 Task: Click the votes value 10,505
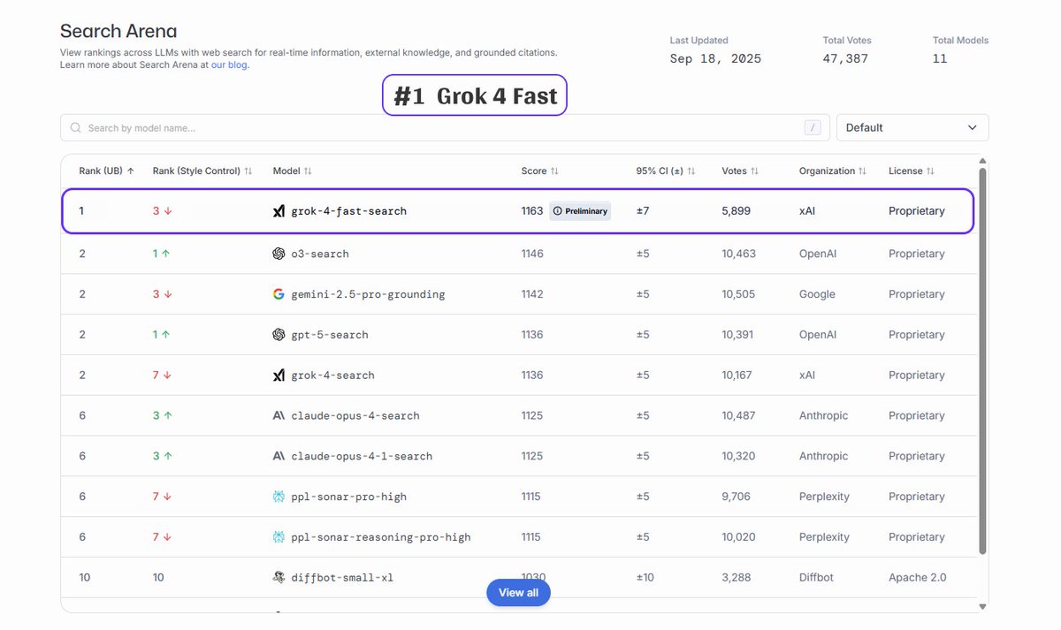pyautogui.click(x=738, y=294)
